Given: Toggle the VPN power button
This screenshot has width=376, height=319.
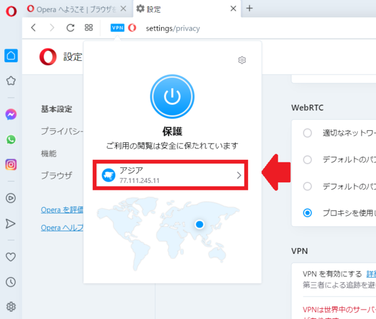Looking at the screenshot, I should (x=172, y=97).
